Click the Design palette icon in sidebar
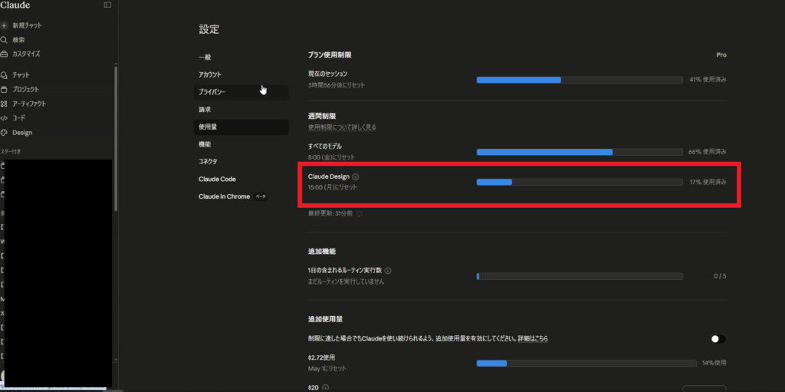Image resolution: width=785 pixels, height=392 pixels. (5, 133)
